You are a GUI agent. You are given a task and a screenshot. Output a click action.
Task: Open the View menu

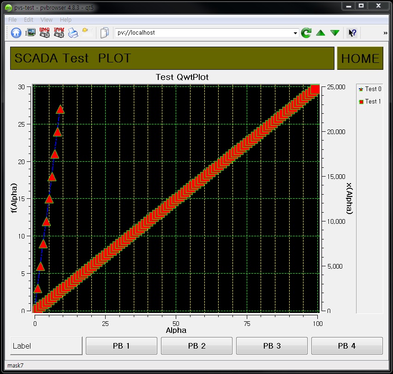coord(46,19)
